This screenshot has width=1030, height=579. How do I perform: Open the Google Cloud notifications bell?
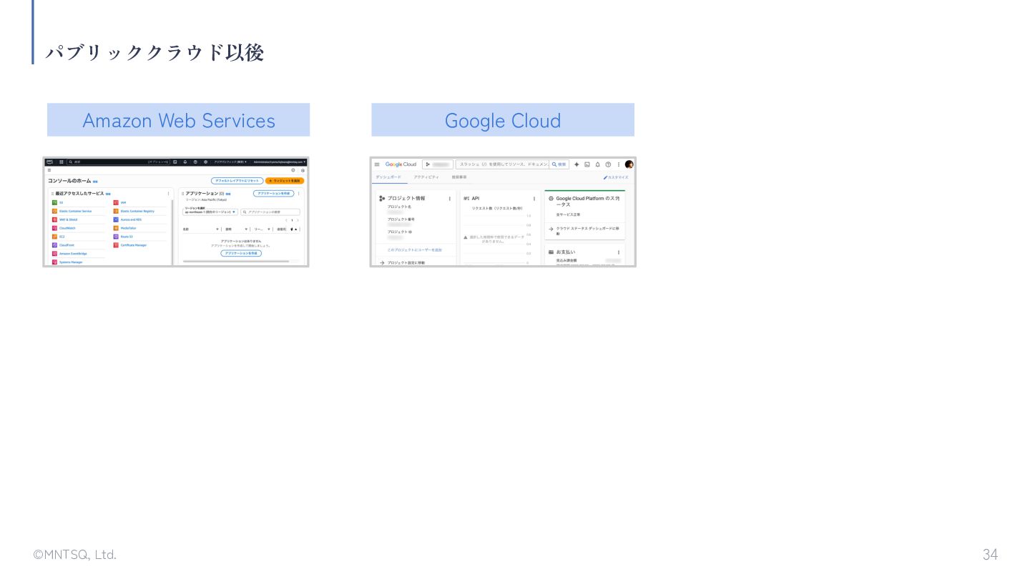[598, 164]
